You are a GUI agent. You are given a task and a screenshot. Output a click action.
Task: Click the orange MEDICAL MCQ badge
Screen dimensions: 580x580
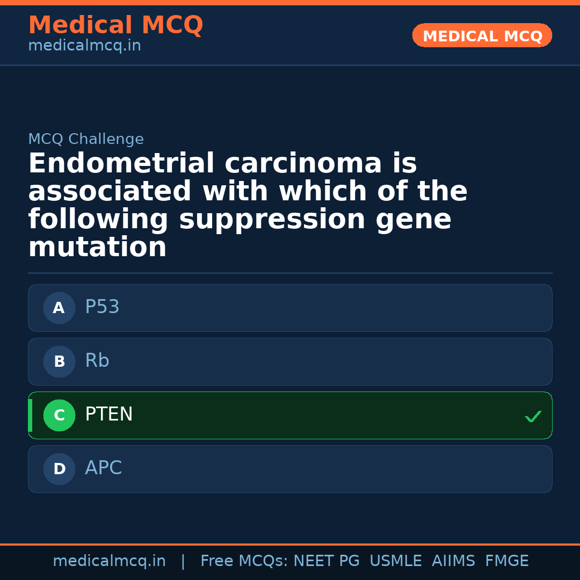point(482,36)
